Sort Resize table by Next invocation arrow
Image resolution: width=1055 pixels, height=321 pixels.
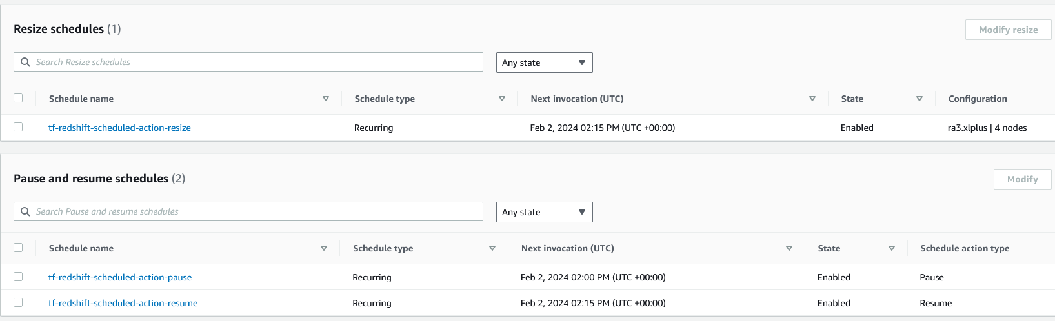(x=812, y=99)
